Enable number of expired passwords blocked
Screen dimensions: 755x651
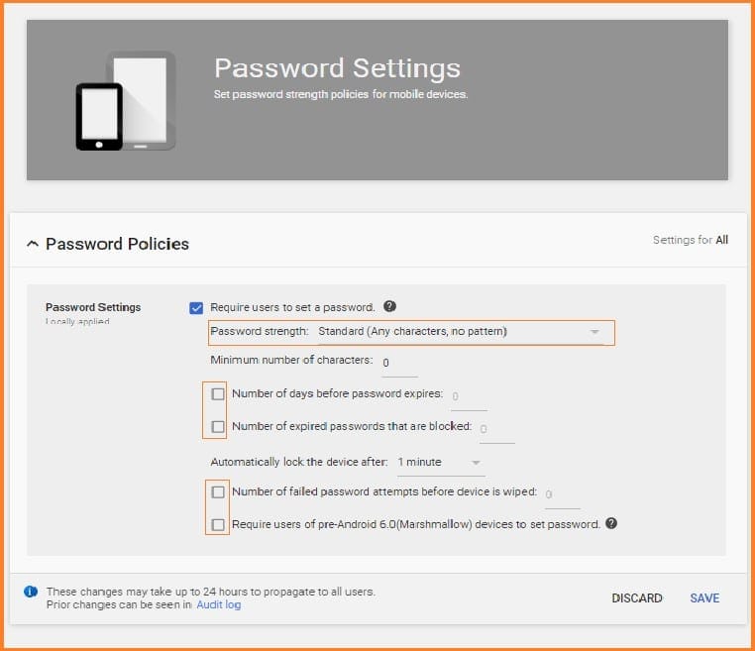[x=218, y=427]
